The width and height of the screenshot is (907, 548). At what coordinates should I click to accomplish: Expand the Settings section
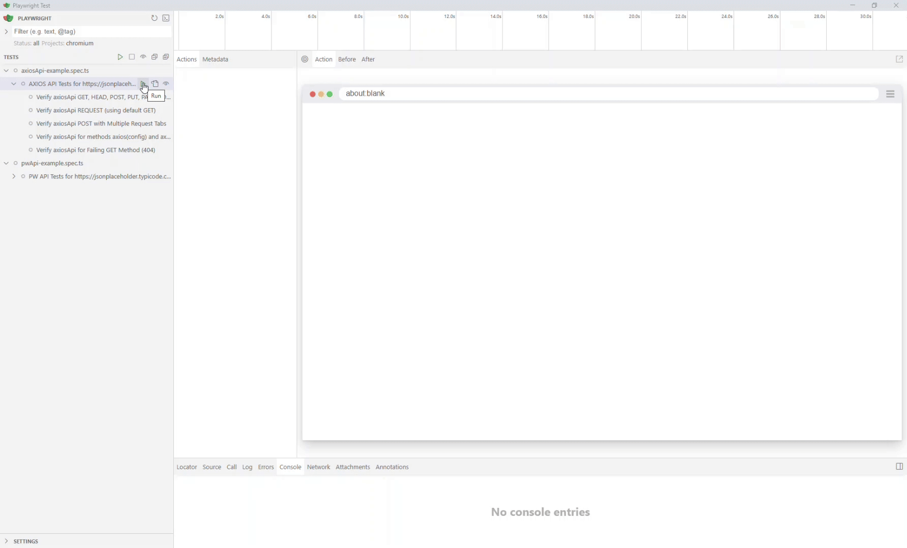(x=6, y=541)
